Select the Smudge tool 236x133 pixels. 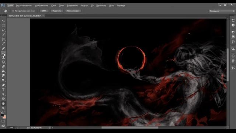[3, 75]
